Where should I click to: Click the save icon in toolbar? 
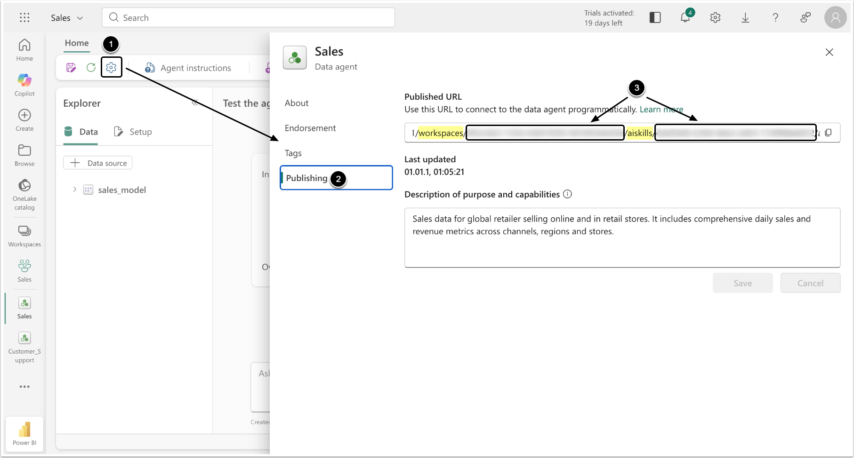point(71,68)
